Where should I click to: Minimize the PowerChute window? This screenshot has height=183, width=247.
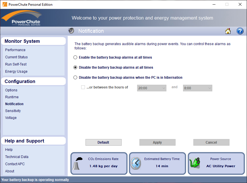pos(214,4)
